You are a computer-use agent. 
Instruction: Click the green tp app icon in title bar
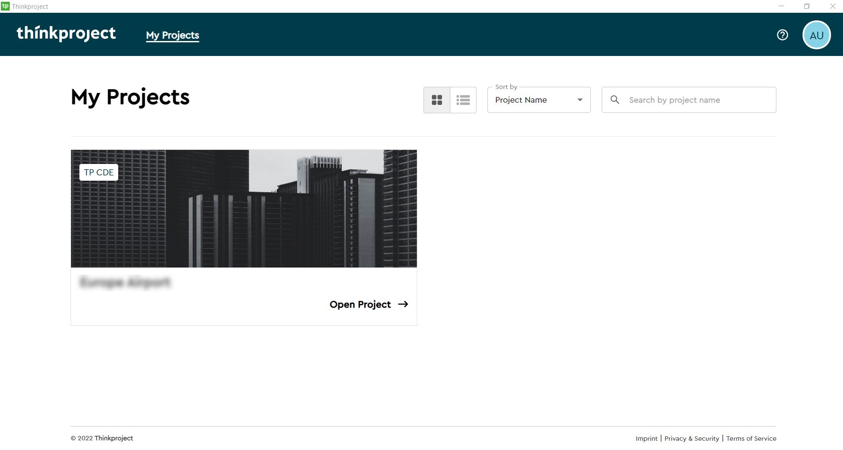[x=5, y=6]
